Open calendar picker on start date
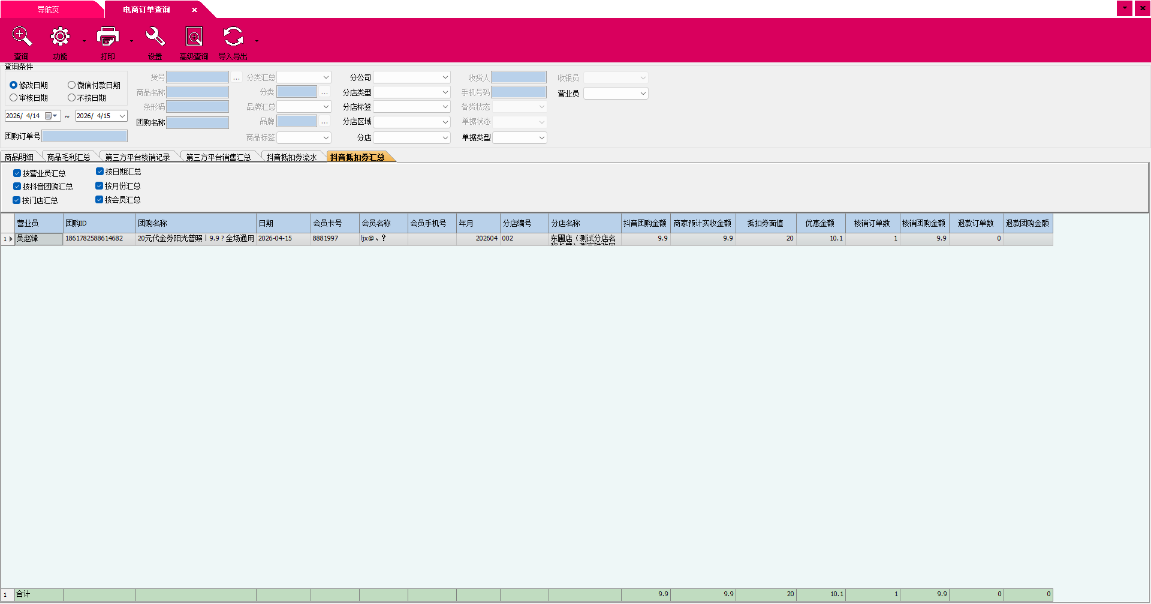 pyautogui.click(x=50, y=116)
